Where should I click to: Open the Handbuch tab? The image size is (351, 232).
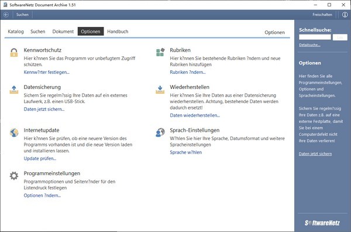pyautogui.click(x=118, y=32)
